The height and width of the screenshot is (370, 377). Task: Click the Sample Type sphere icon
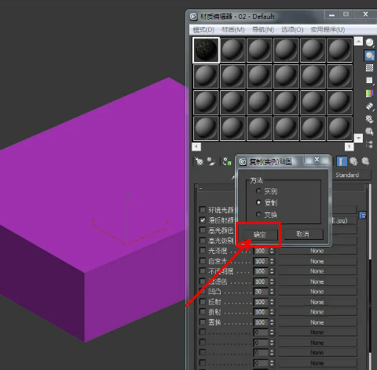[369, 42]
